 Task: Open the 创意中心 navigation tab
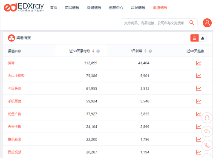pos(116,8)
